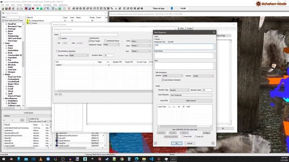Open Visual Studio Code from taskbar
289x162 pixels.
click(151, 159)
